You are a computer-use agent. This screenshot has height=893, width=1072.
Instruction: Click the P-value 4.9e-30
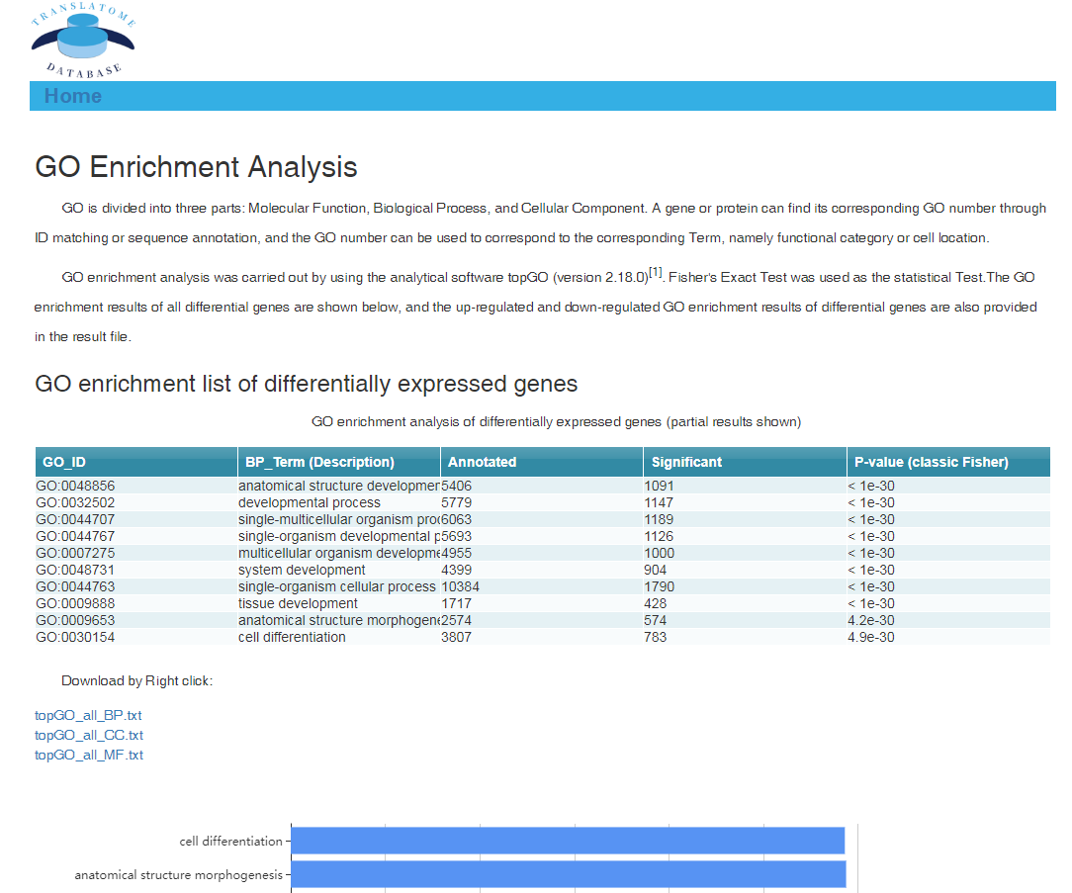(871, 637)
